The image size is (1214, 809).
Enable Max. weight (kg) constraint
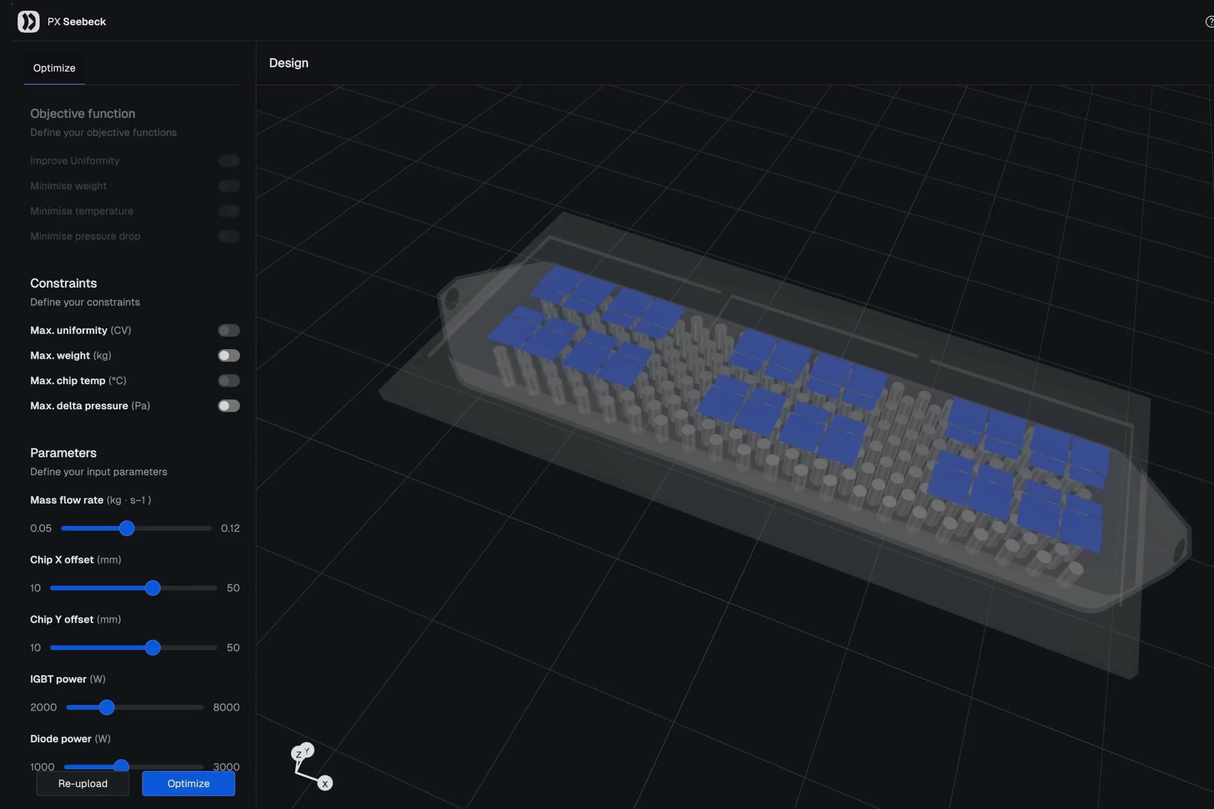coord(229,356)
